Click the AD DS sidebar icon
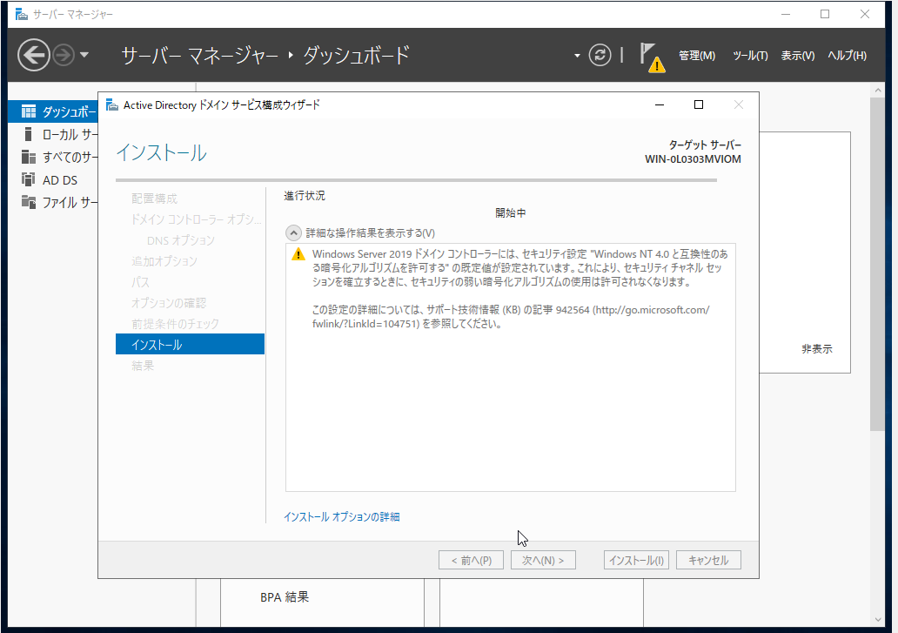Screen dimensions: 898x633 click(28, 179)
